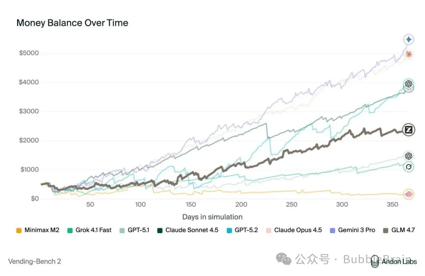Click the Claude starburst icon at line end

click(409, 54)
